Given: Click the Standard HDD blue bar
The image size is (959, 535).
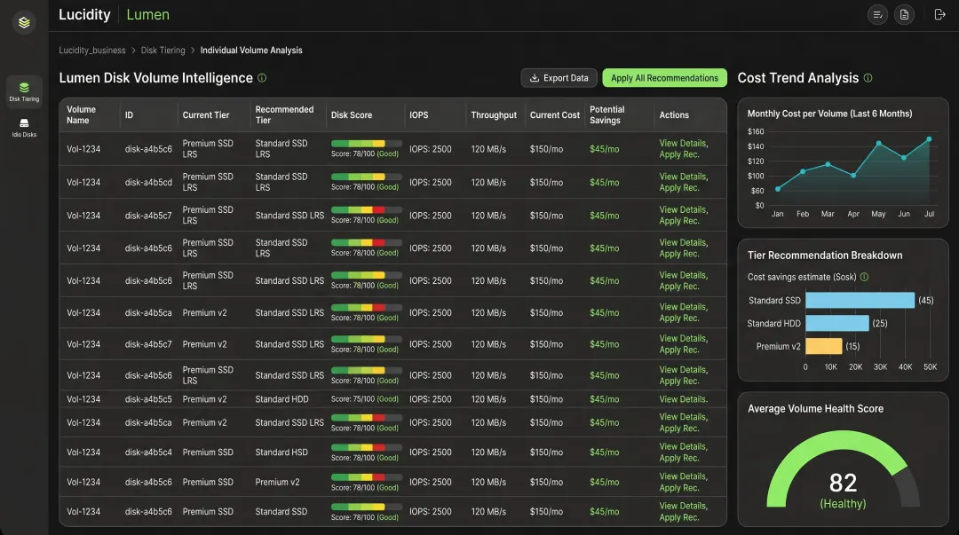Looking at the screenshot, I should pos(837,323).
